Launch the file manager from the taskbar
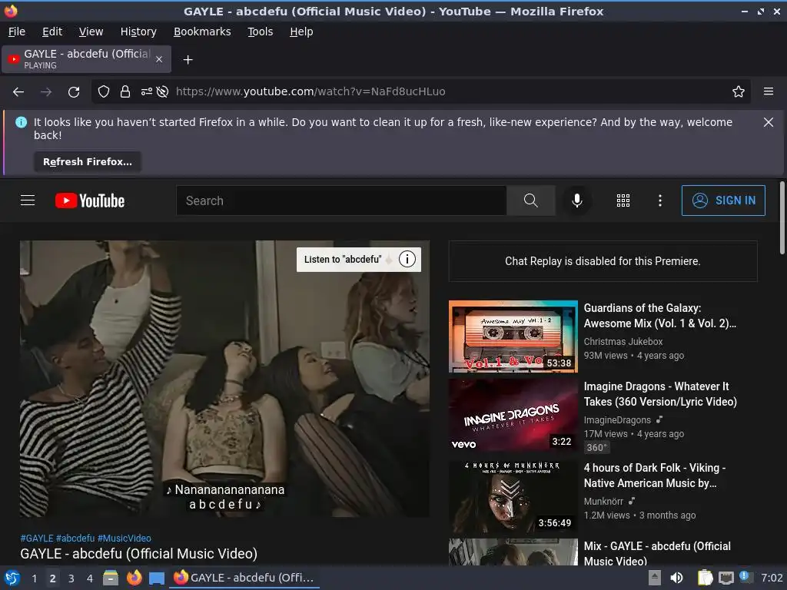 click(111, 578)
